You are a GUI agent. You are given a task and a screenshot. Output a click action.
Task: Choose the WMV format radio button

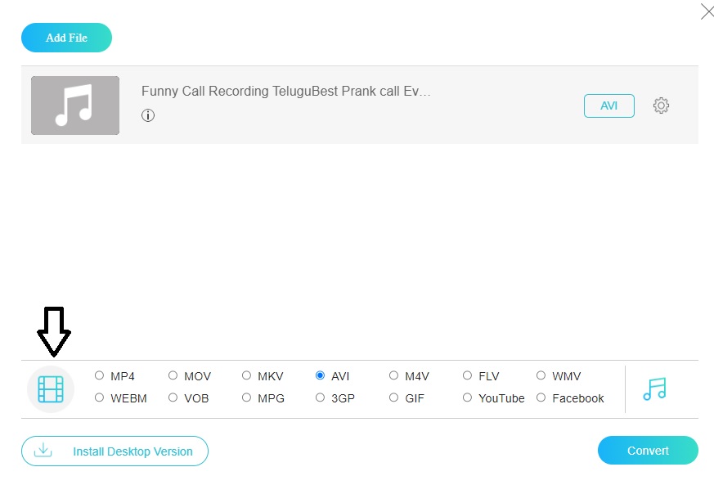pos(541,376)
